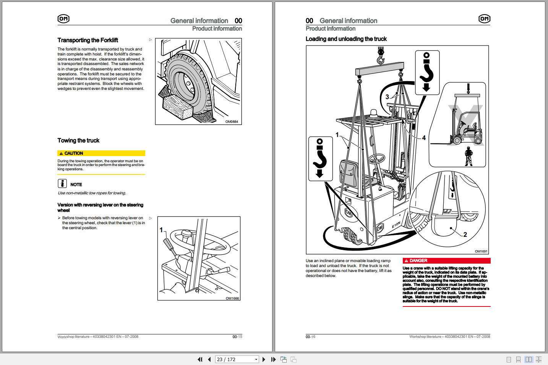This screenshot has width=548, height=365.
Task: Jump to the last page
Action: coord(273,359)
